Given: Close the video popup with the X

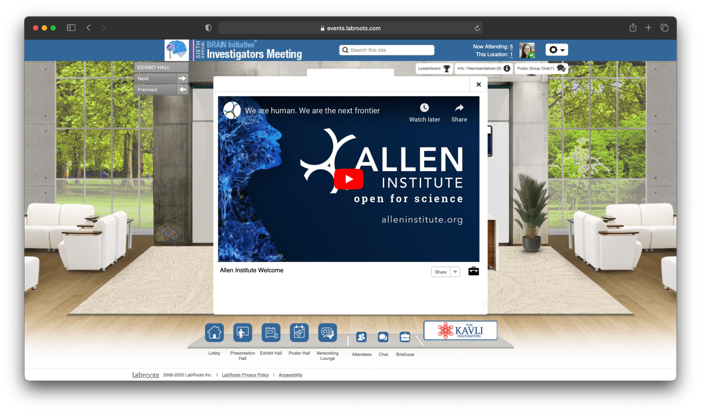Looking at the screenshot, I should tap(478, 84).
